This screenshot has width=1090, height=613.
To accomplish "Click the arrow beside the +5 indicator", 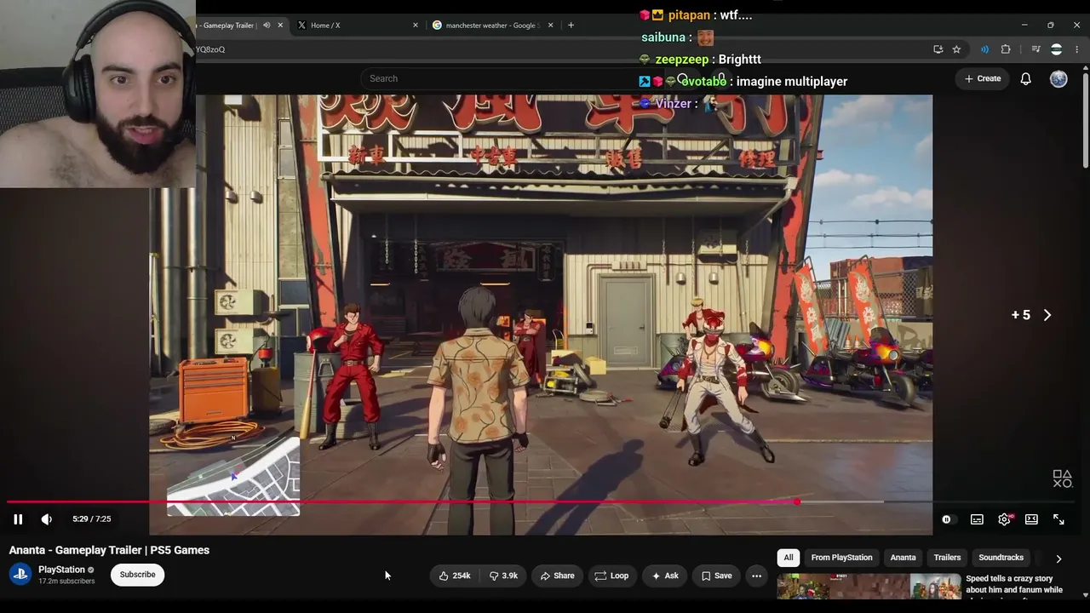I will point(1047,315).
